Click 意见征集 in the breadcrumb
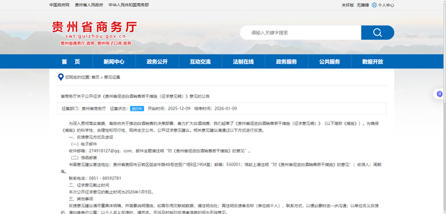Screen dimensions: 446x214 point(112,77)
